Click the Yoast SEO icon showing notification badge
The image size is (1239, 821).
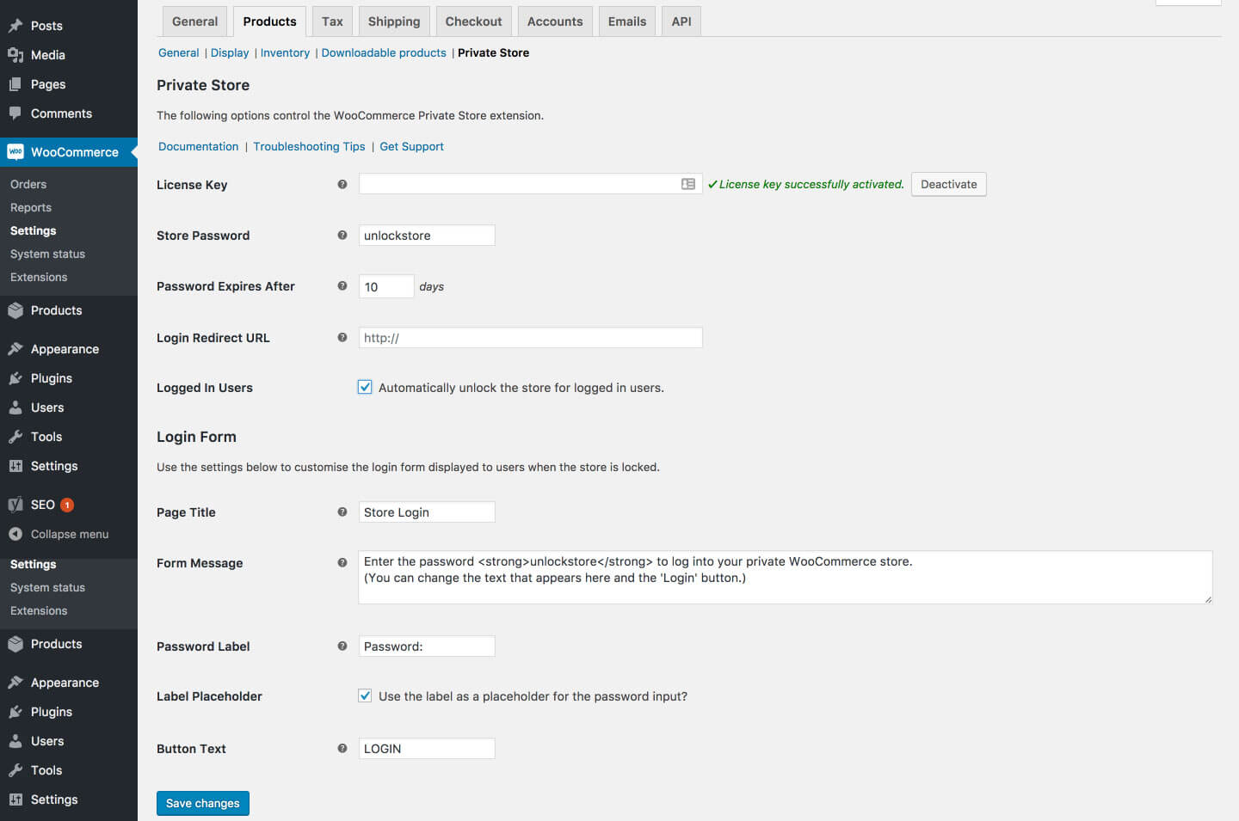click(15, 504)
